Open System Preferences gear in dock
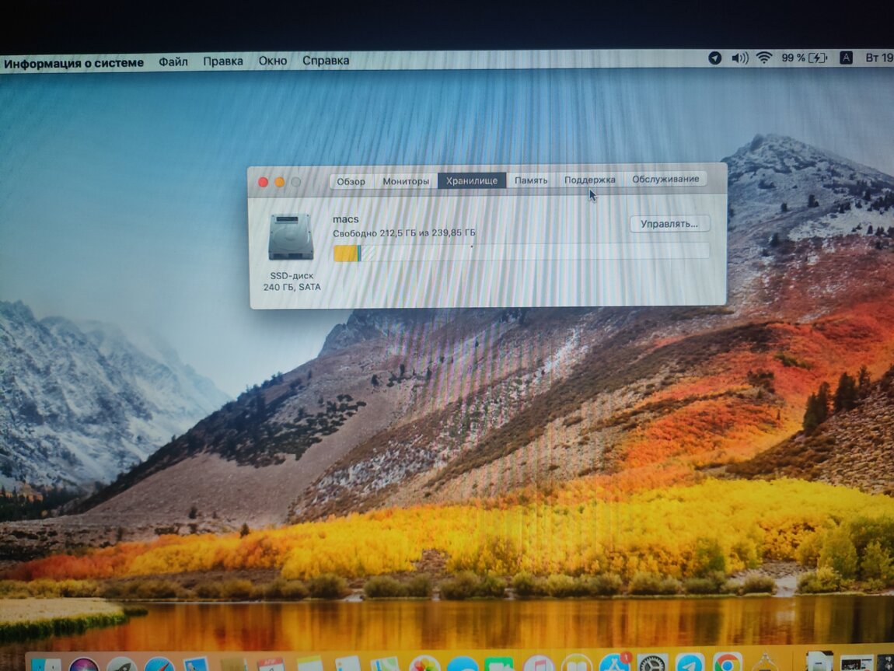The width and height of the screenshot is (894, 671). pyautogui.click(x=652, y=662)
